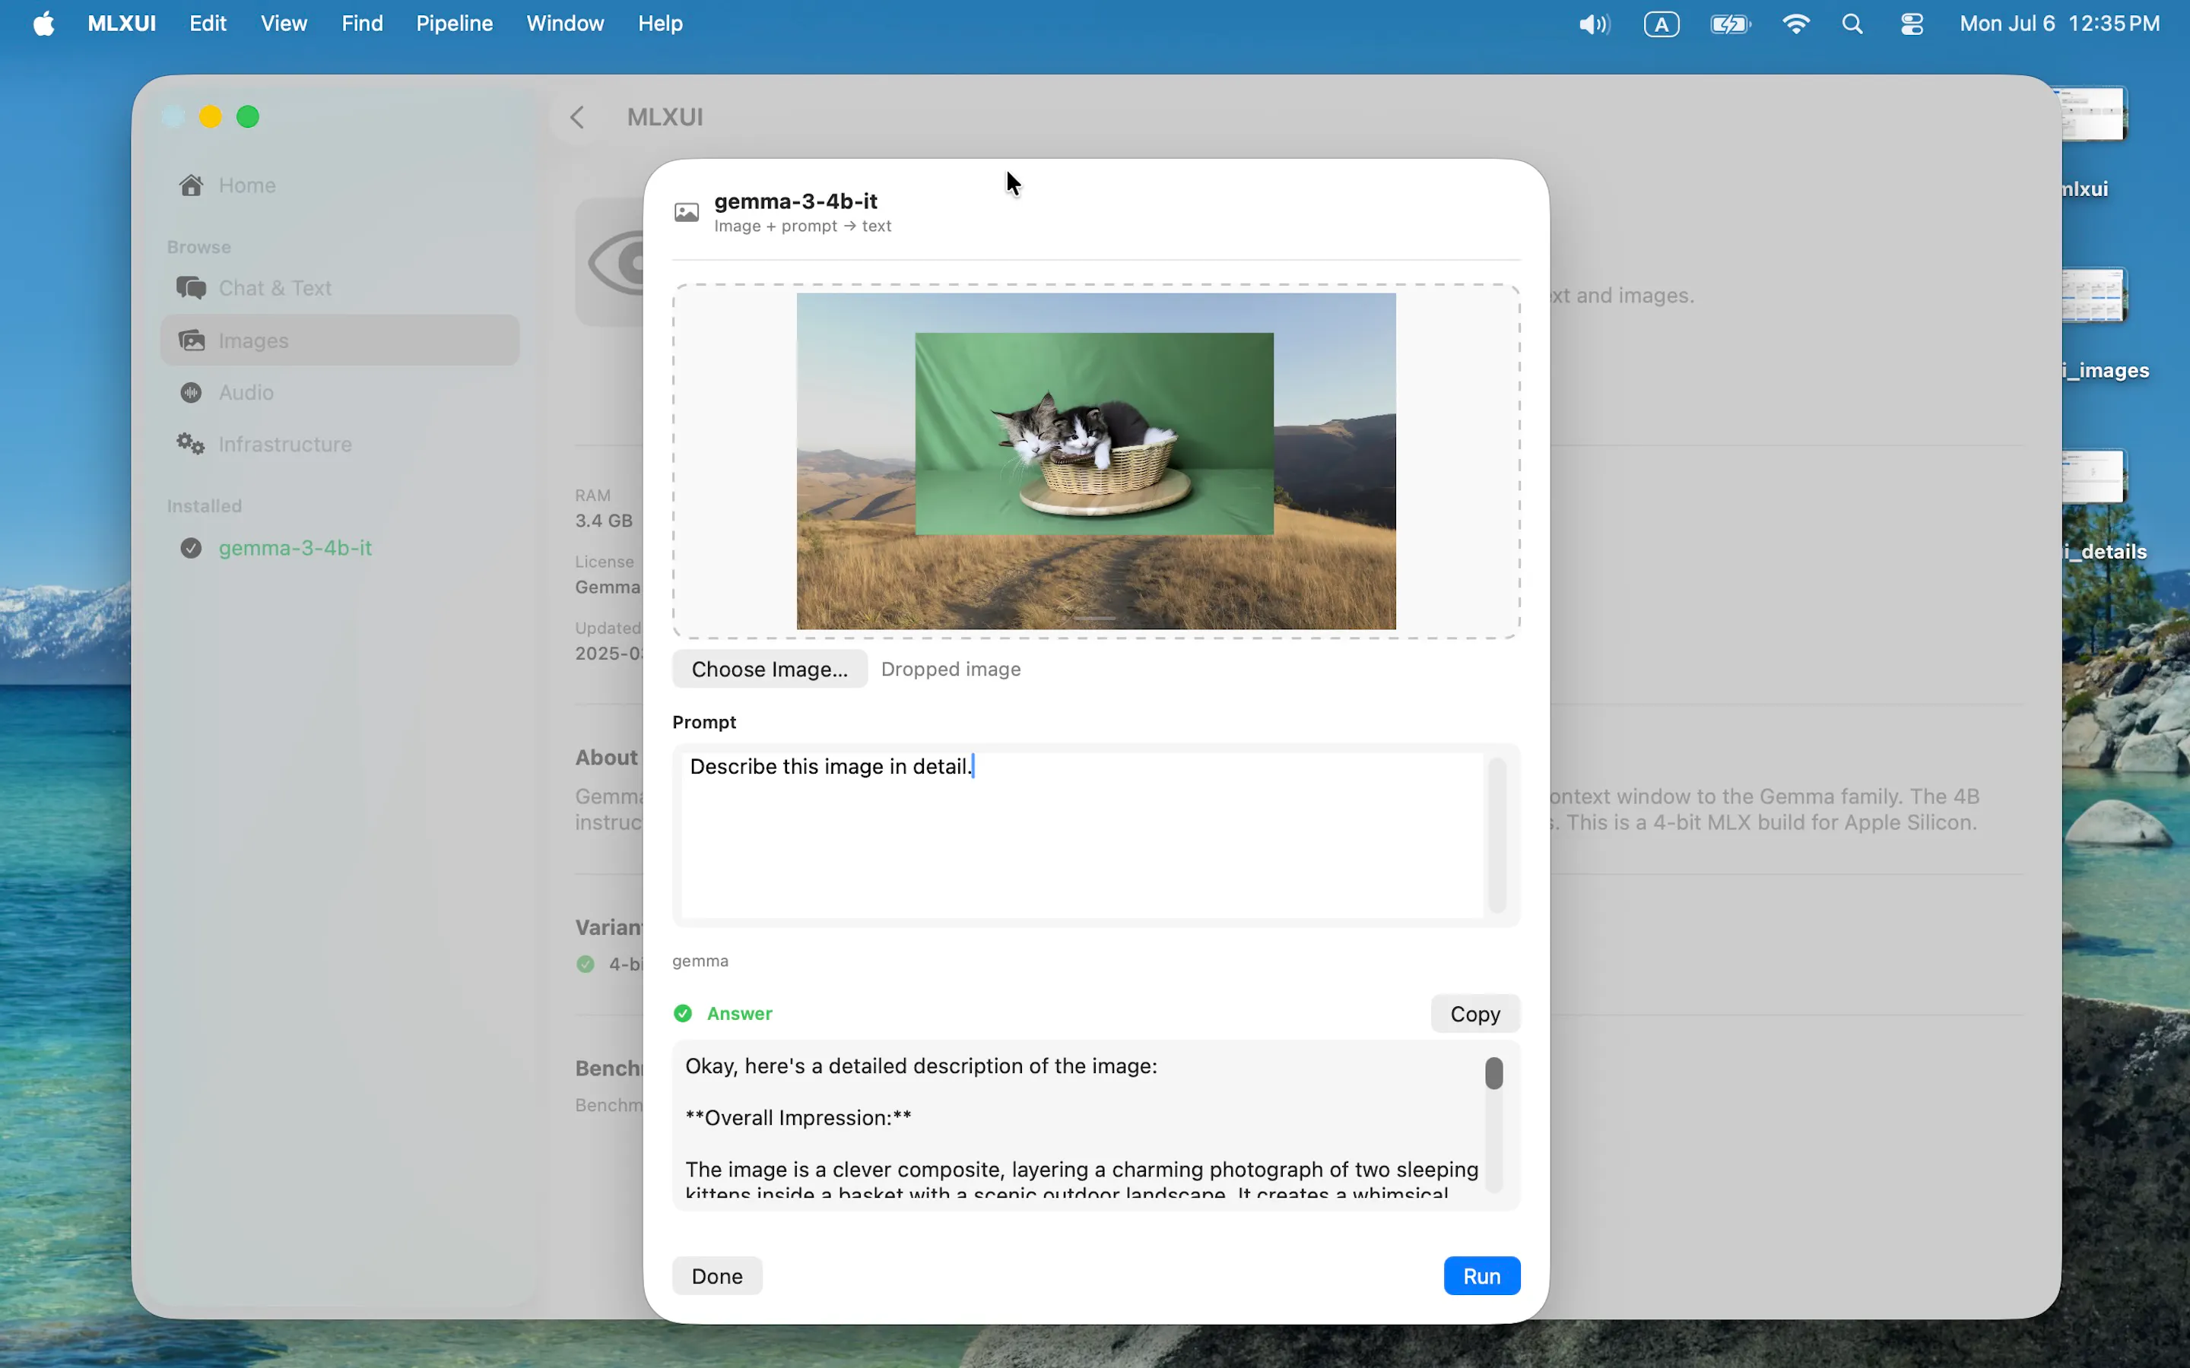Viewport: 2190px width, 1368px height.
Task: Click the date and time display
Action: [x=2060, y=24]
